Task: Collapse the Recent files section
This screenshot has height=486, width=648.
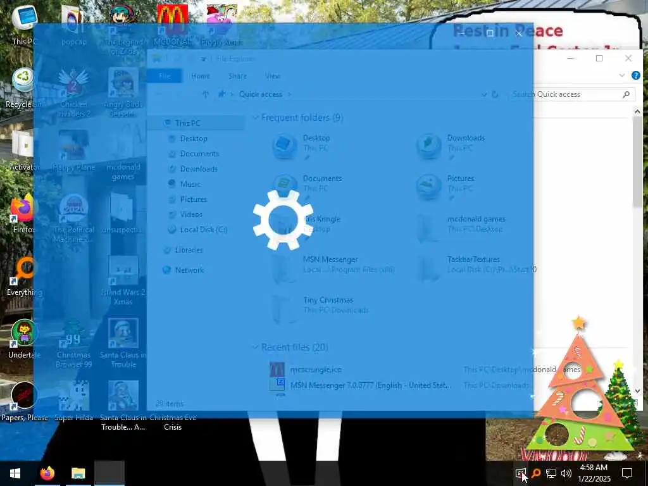Action: [256, 347]
